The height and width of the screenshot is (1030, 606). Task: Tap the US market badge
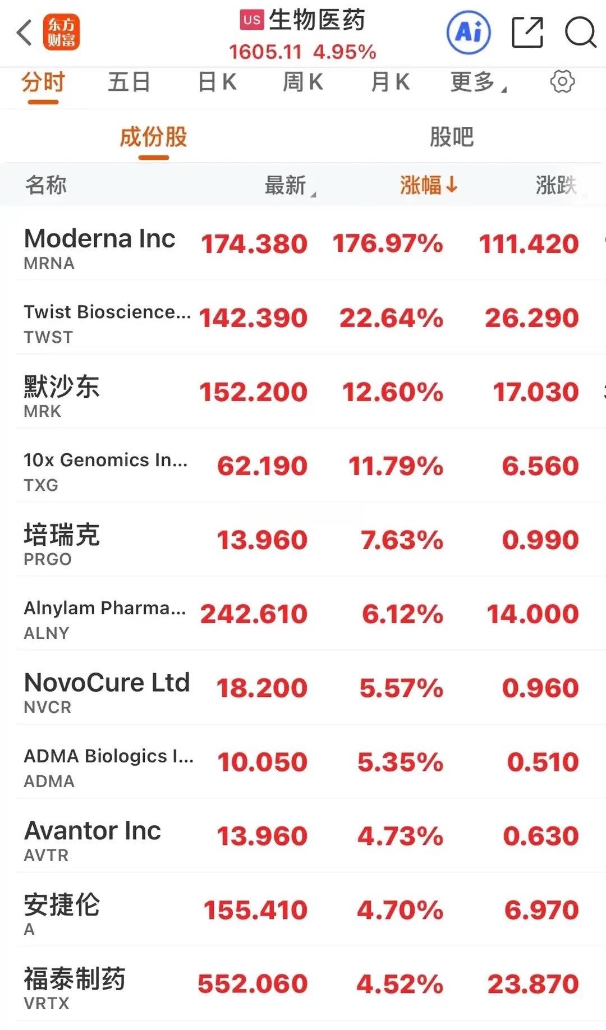pyautogui.click(x=252, y=20)
